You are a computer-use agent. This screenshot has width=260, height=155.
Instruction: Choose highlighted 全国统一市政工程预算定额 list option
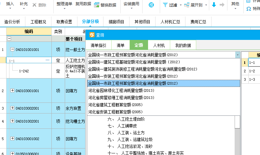(164, 83)
